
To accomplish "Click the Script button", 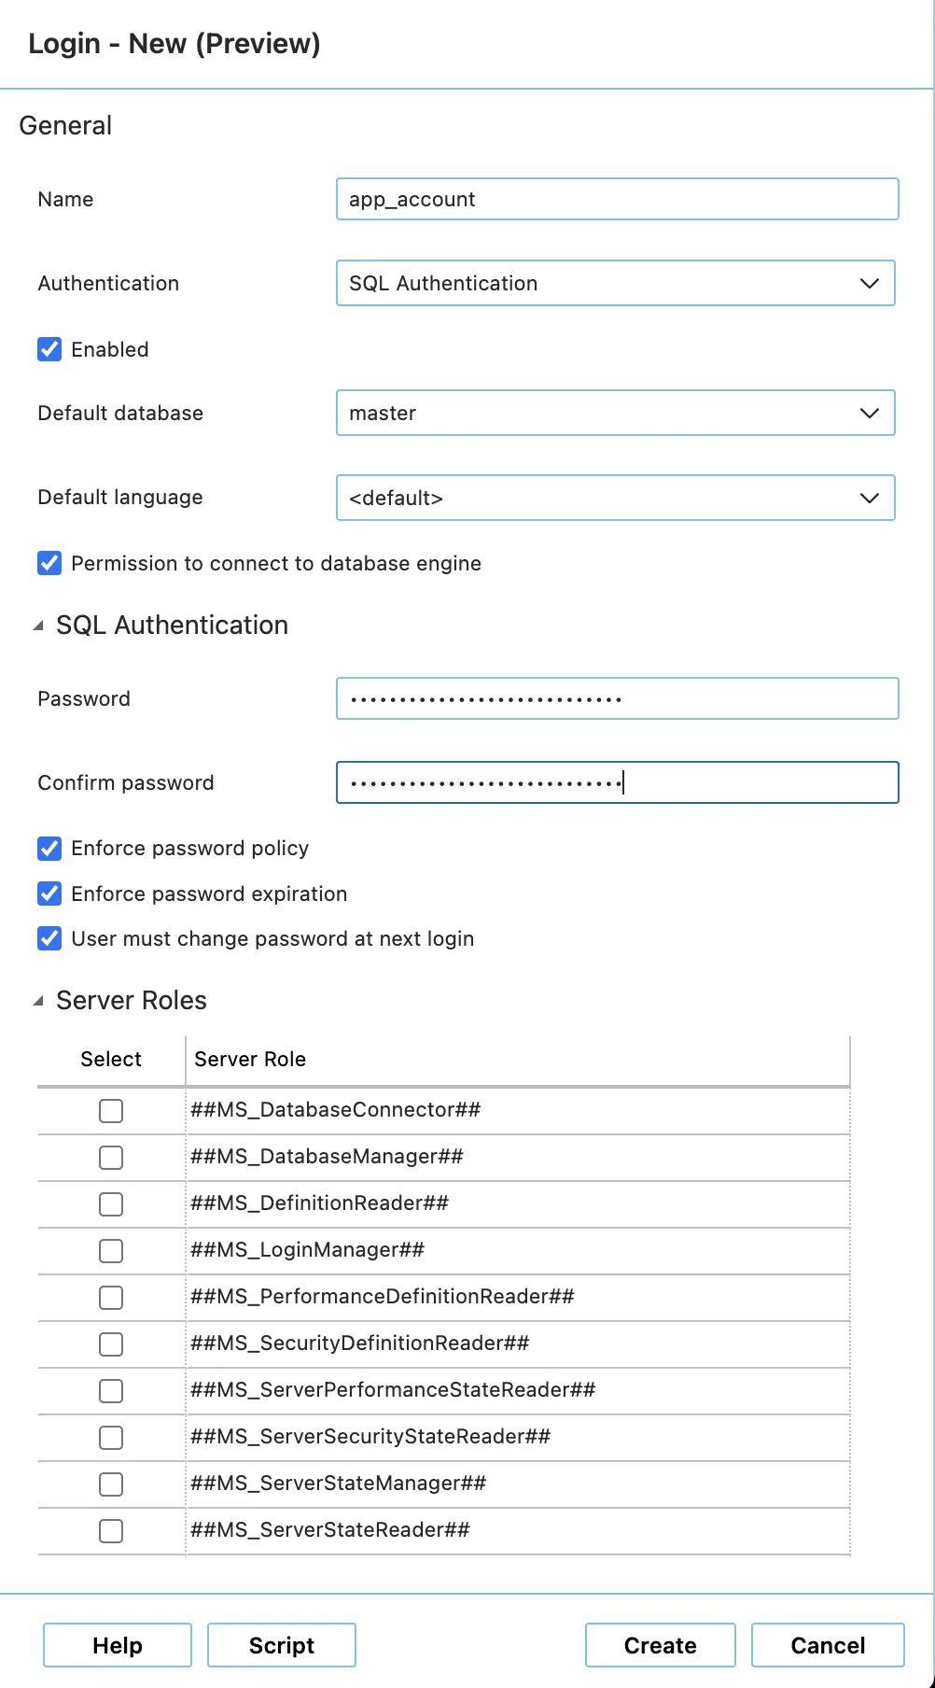I will click(281, 1645).
